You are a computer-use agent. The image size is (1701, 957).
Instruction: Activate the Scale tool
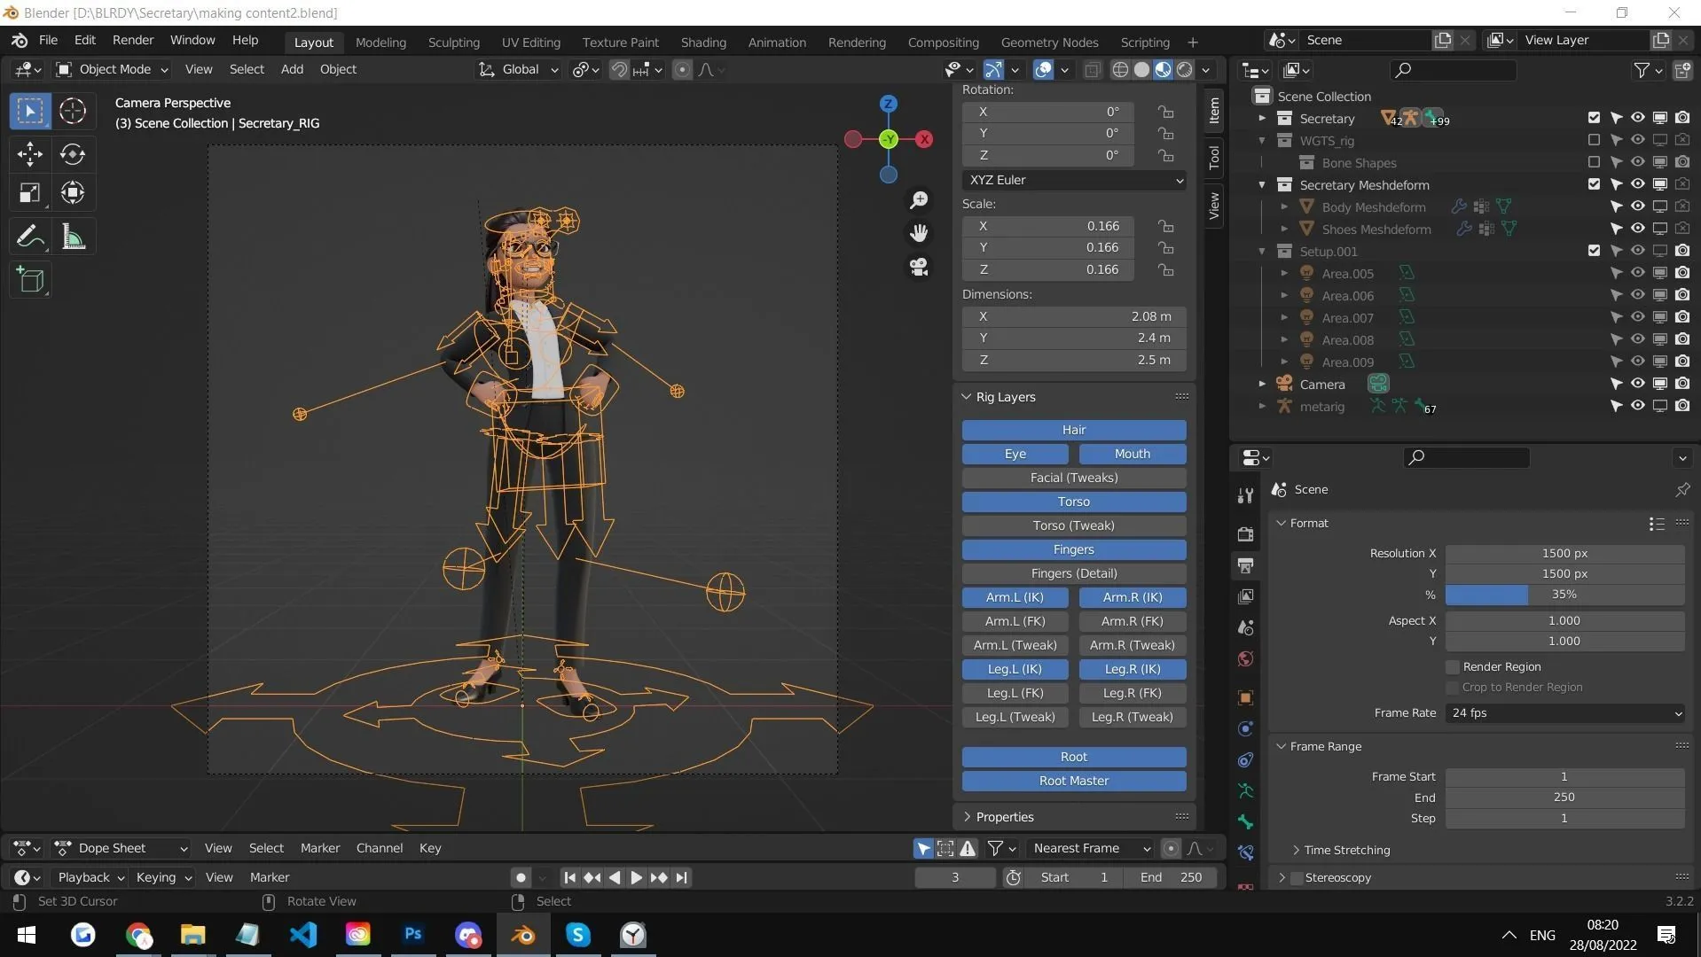click(x=29, y=192)
